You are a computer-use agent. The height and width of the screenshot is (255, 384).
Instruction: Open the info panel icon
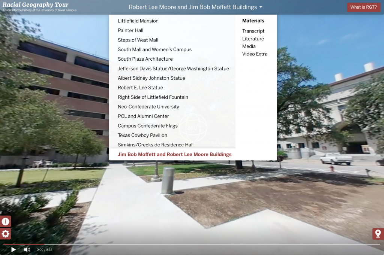click(5, 222)
